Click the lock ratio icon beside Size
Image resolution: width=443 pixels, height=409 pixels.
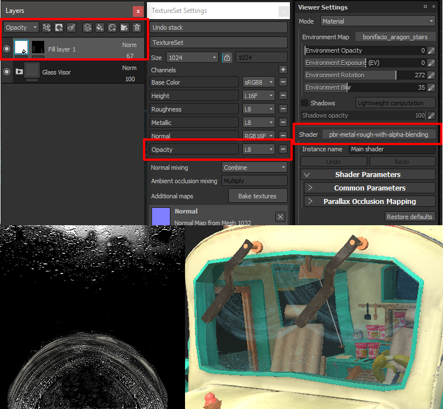pyautogui.click(x=227, y=58)
